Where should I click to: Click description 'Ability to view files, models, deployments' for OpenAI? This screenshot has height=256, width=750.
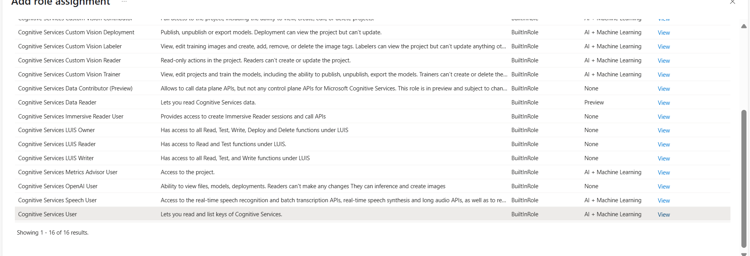pos(303,186)
